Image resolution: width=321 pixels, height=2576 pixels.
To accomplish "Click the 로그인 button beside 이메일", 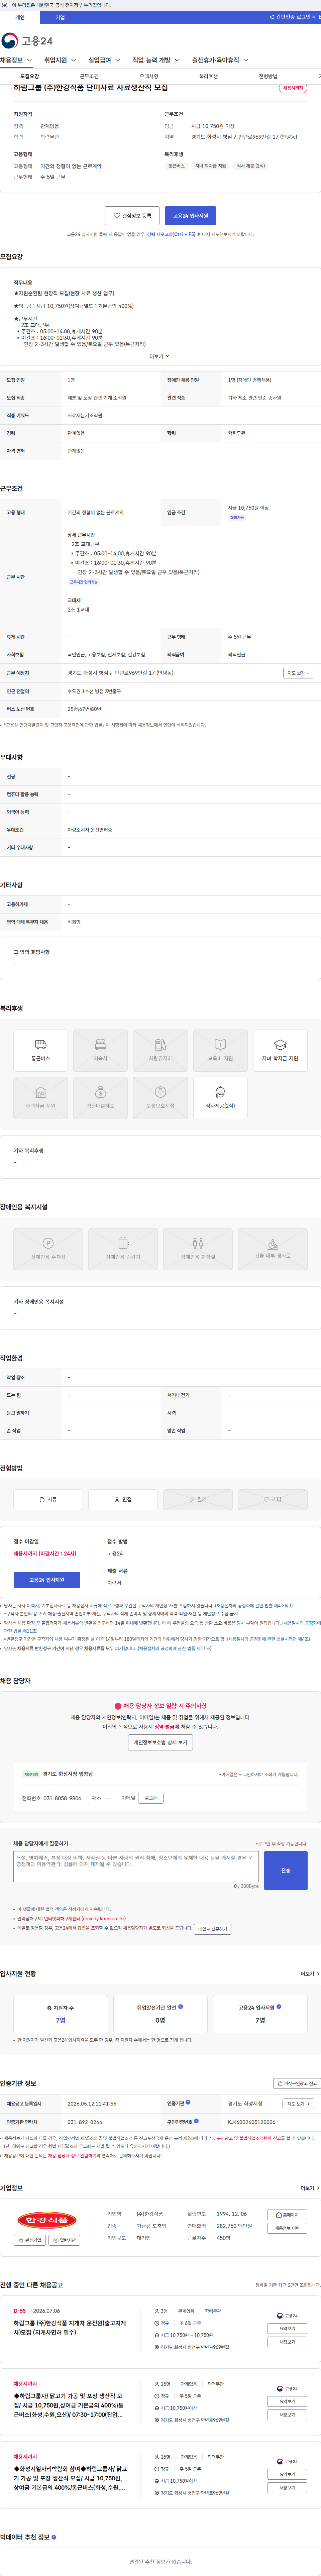I will [x=151, y=1798].
